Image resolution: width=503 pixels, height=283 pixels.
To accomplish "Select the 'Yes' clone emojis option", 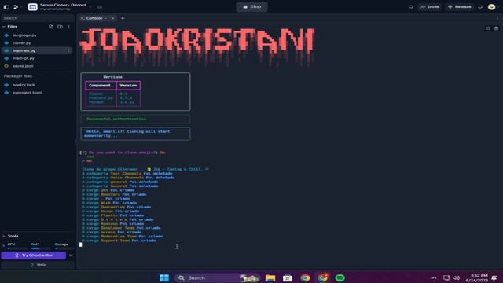I will pos(90,157).
